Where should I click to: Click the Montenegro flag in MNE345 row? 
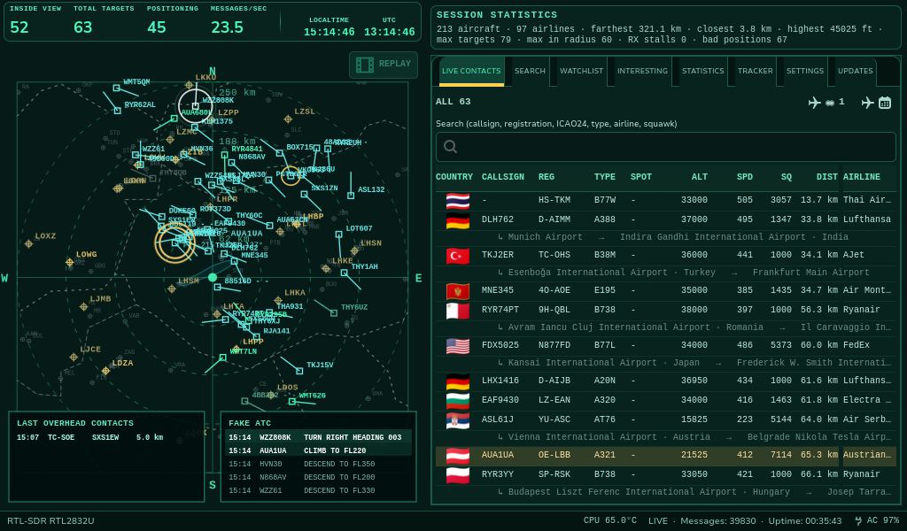coord(458,290)
